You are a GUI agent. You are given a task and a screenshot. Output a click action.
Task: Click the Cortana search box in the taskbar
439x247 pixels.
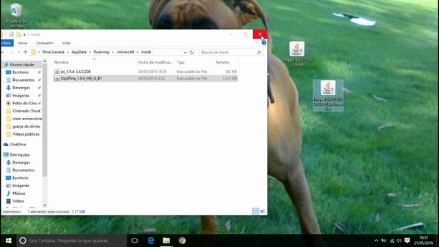pyautogui.click(x=71, y=241)
